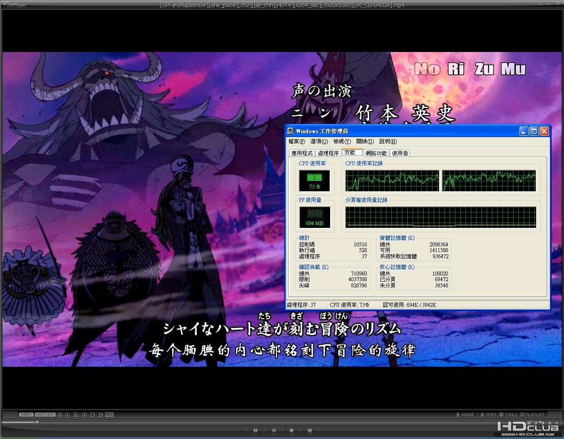Open the 說明(H) menu in Task Manager
Screen dimensions: 564x439
click(388, 141)
